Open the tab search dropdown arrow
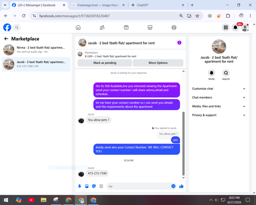The width and height of the screenshot is (256, 205). click(5, 5)
